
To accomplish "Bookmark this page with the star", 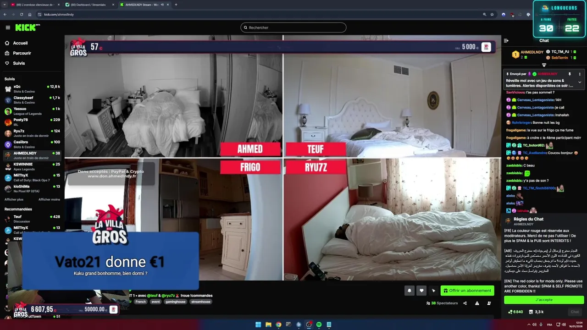I will 492,14.
